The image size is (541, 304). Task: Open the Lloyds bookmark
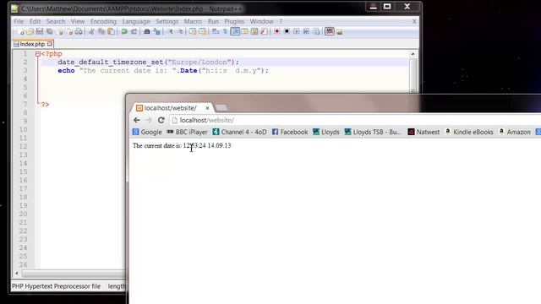pos(326,132)
